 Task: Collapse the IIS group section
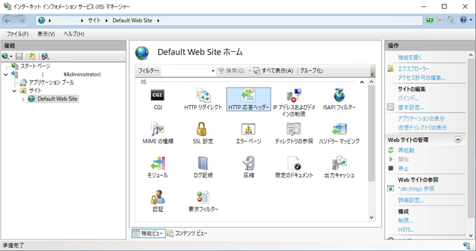(361, 82)
